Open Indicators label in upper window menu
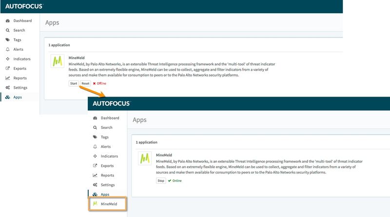The width and height of the screenshot is (390, 217). (x=22, y=59)
